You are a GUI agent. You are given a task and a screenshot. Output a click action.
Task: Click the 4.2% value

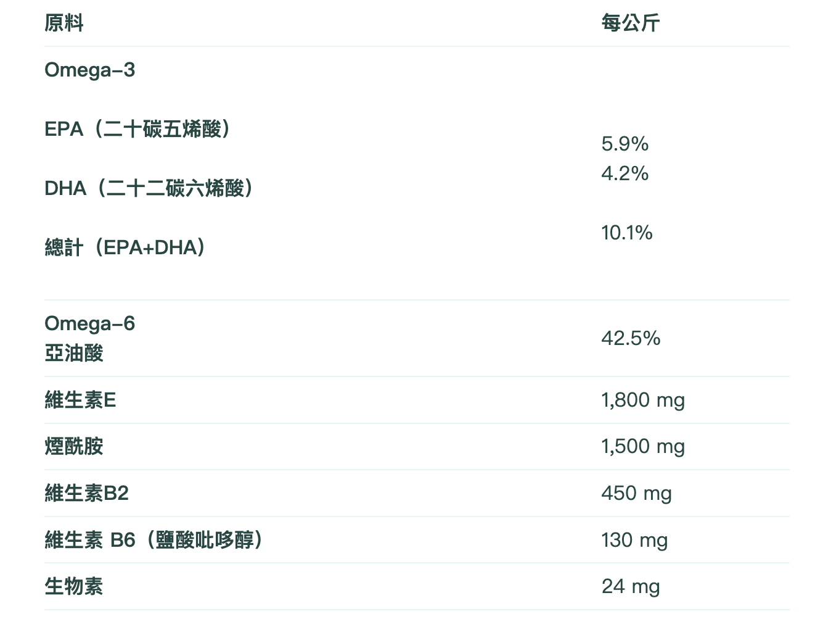pos(625,173)
